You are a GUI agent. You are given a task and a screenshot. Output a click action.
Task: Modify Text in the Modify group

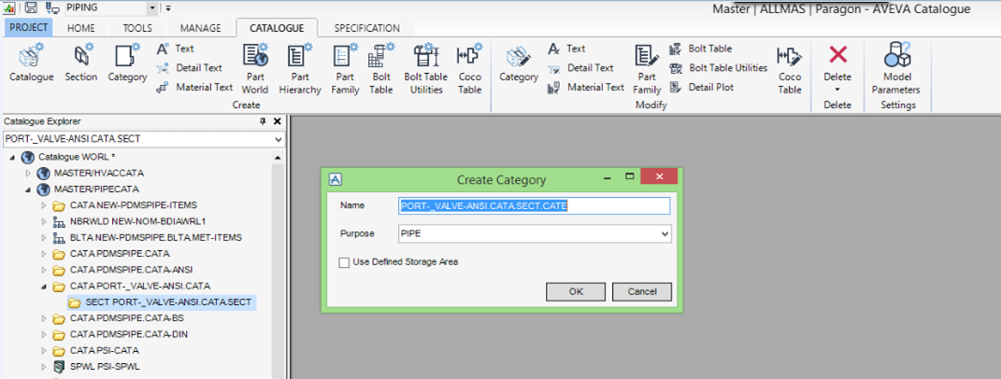(x=566, y=49)
